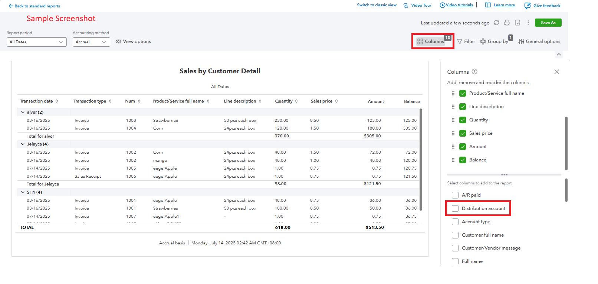Close the Columns panel
This screenshot has width=598, height=284.
556,72
